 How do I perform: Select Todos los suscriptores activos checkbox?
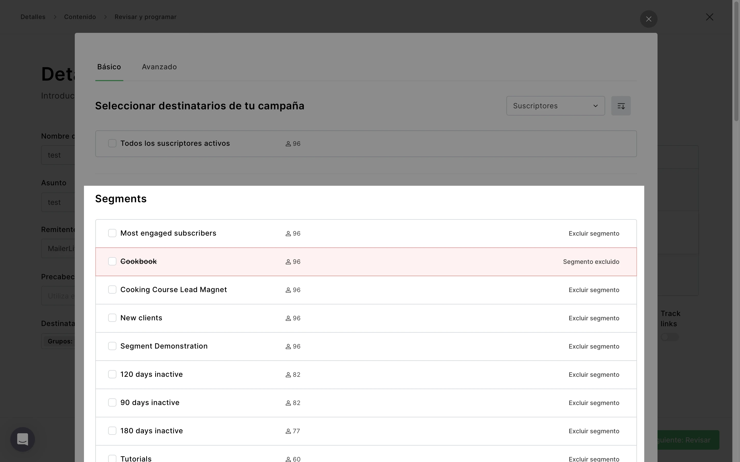pos(112,143)
